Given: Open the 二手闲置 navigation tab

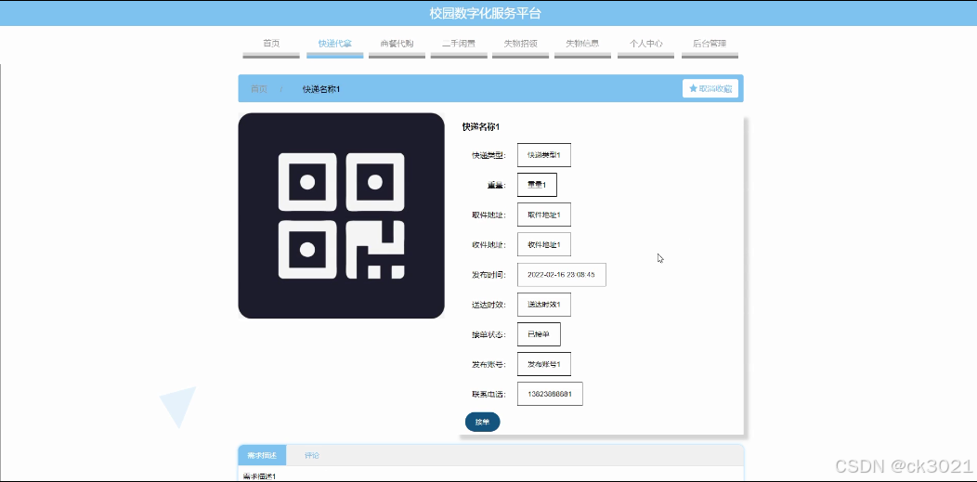Looking at the screenshot, I should (459, 45).
